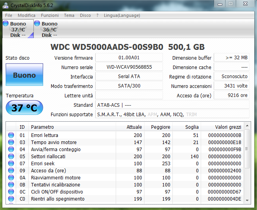Click status orb icon for row 01 Errori lettura
The image size is (257, 210).
pos(11,135)
